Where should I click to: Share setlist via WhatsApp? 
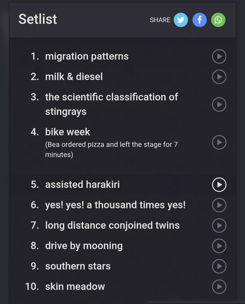(218, 20)
